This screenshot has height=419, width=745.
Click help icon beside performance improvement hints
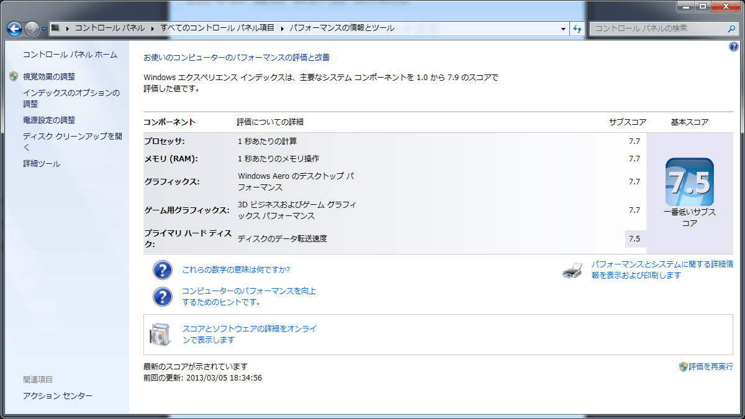click(x=162, y=297)
